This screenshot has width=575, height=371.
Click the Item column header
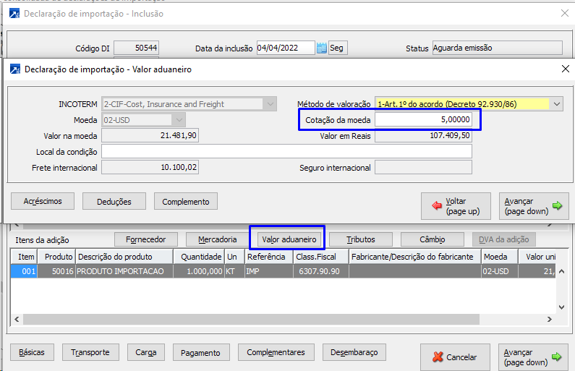click(24, 257)
